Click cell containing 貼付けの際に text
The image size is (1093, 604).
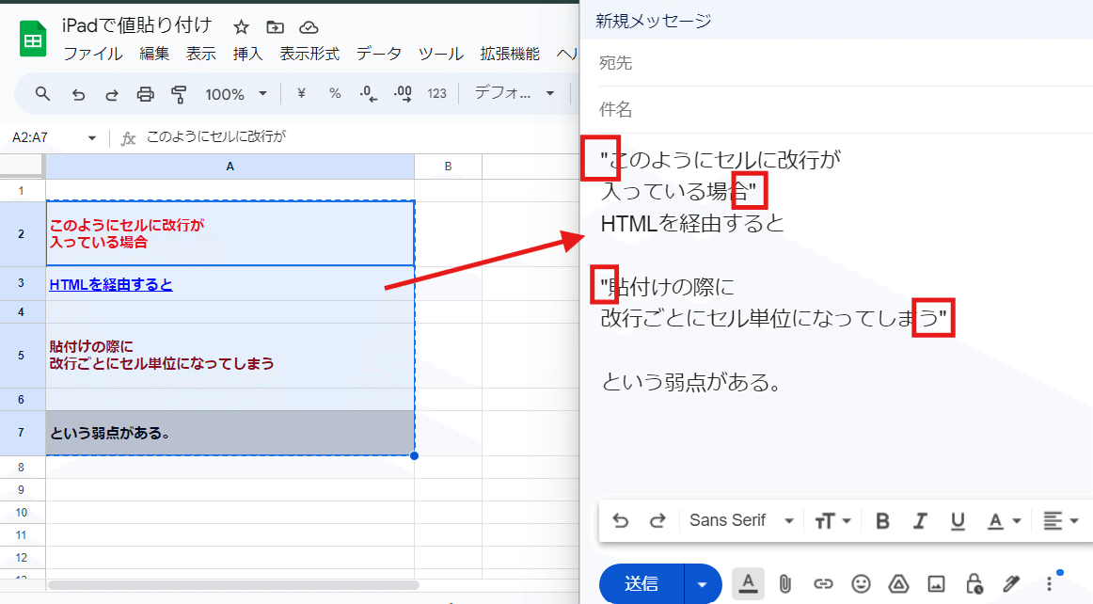click(x=230, y=355)
